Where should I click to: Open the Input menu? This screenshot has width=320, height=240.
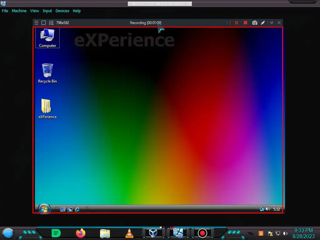point(47,11)
